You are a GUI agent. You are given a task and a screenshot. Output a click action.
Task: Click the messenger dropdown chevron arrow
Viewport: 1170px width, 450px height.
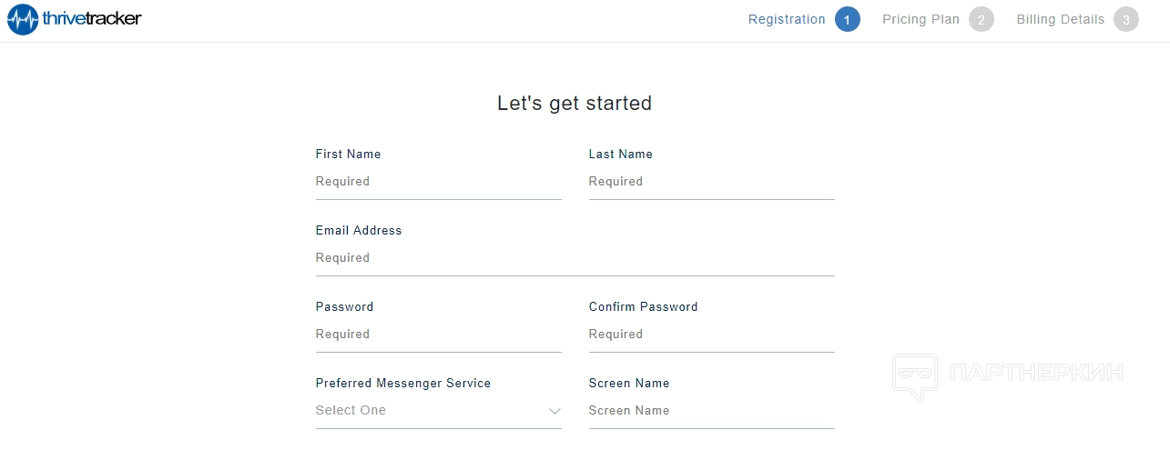click(x=554, y=412)
